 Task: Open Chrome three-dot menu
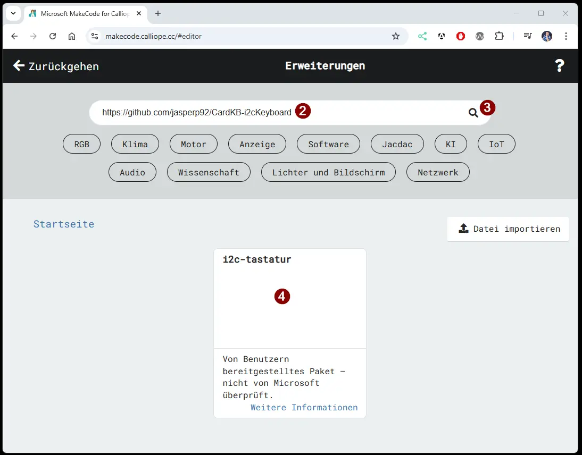[x=566, y=36]
